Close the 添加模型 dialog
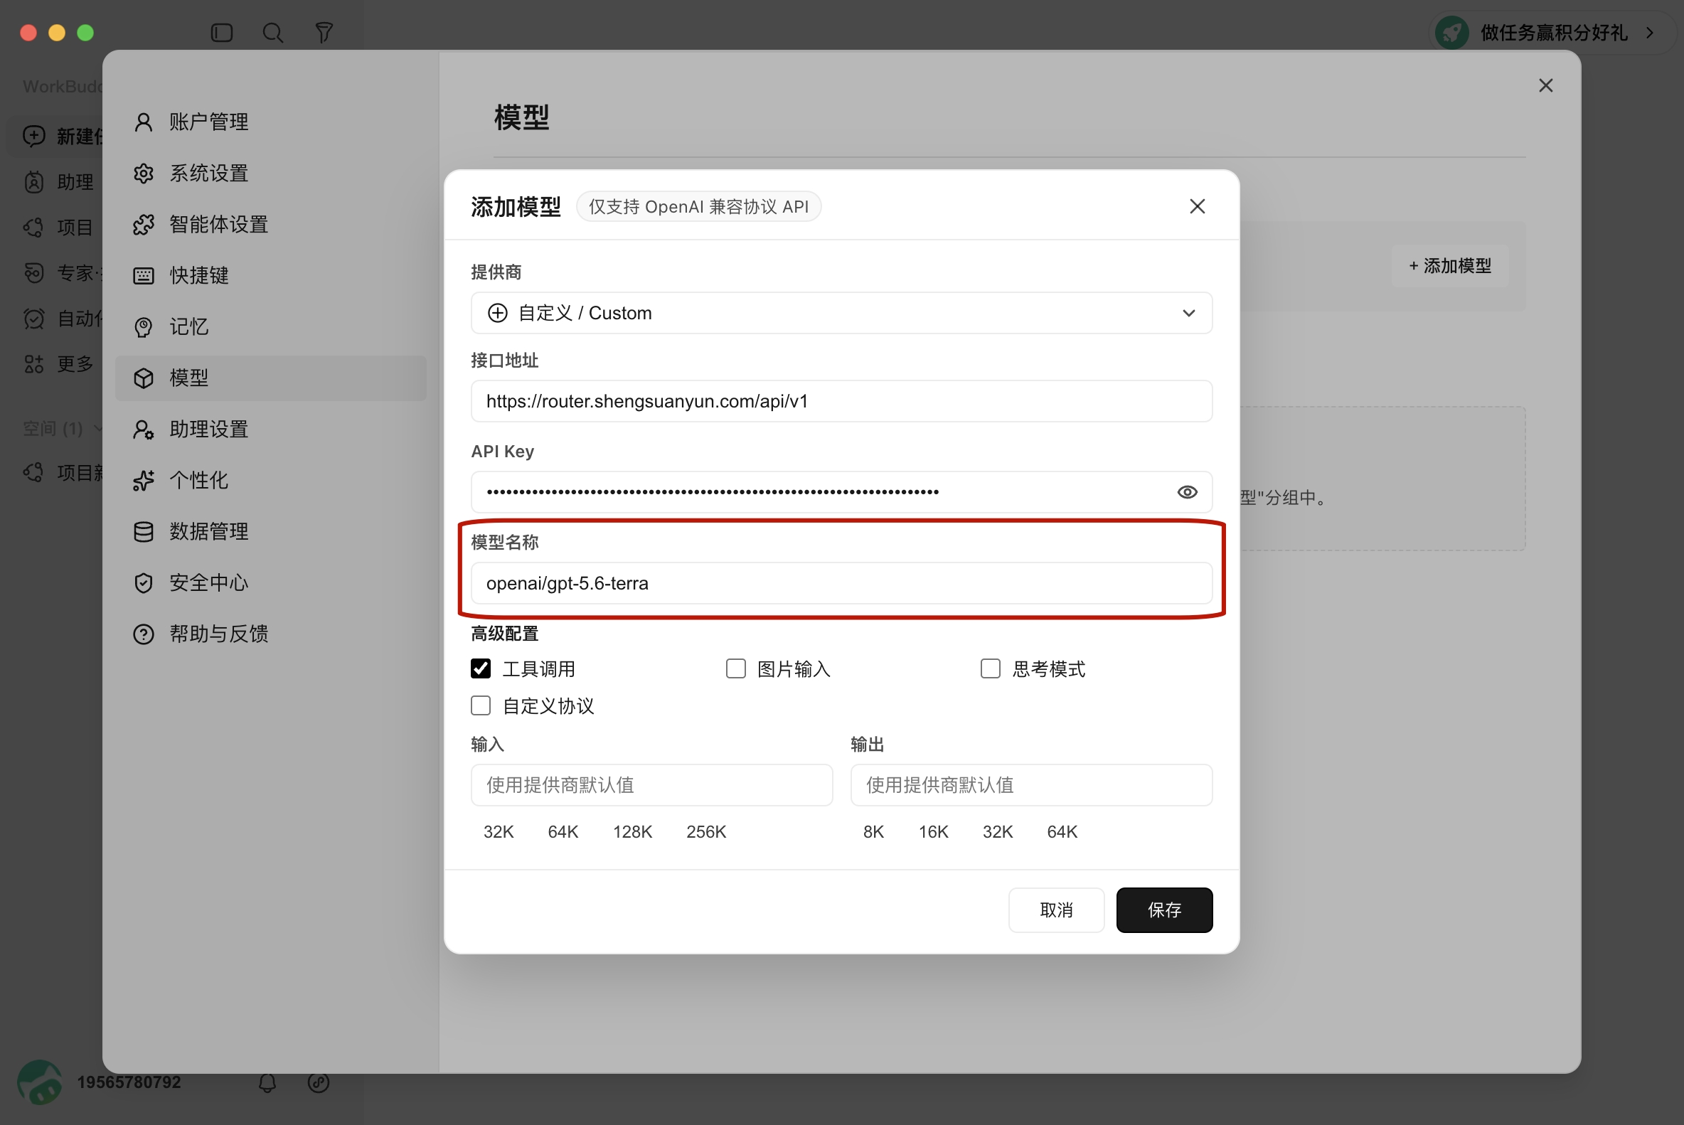Viewport: 1684px width, 1125px height. point(1197,207)
